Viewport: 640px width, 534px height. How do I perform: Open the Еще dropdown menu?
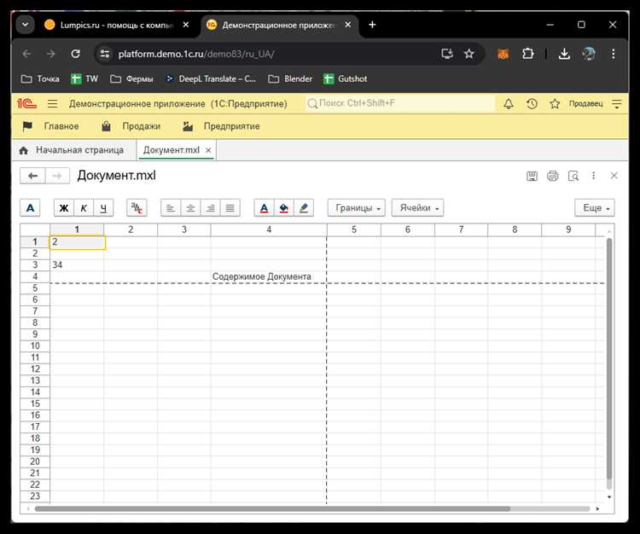(x=594, y=207)
